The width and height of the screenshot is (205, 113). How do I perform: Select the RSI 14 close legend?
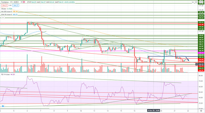tap(8, 74)
